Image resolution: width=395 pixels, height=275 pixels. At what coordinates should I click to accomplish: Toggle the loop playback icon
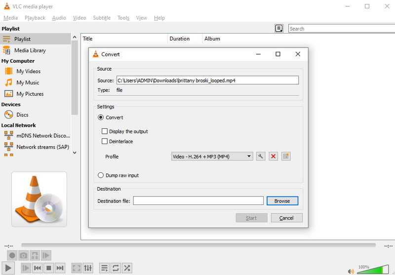coord(116,268)
